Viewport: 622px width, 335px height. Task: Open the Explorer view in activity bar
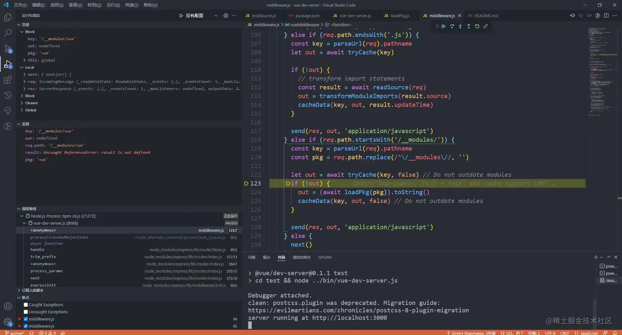tap(7, 17)
